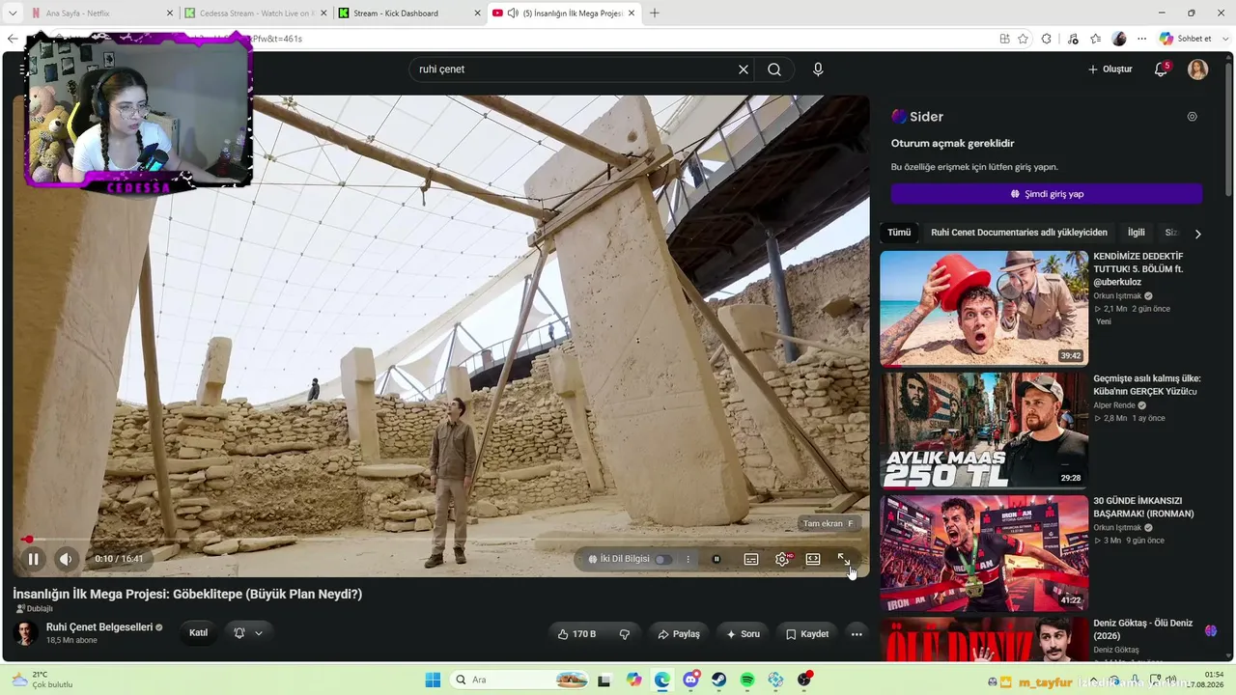This screenshot has width=1236, height=695.
Task: Select the Ruhi Cenet Documentaries chip
Action: click(x=1019, y=233)
